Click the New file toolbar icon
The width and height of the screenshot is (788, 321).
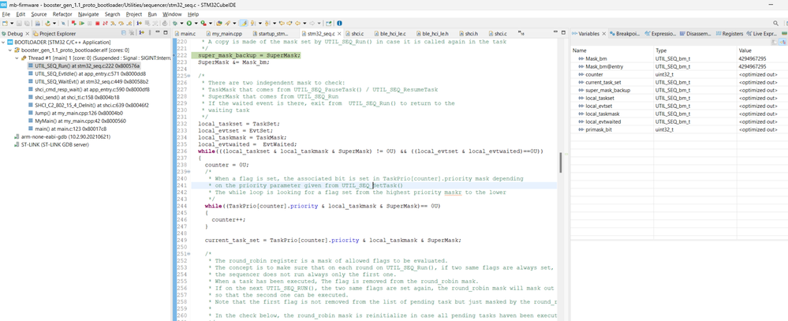click(x=5, y=23)
